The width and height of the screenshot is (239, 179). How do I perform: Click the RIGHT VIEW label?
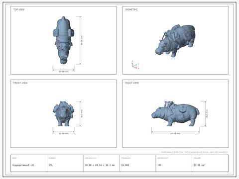tap(132, 83)
